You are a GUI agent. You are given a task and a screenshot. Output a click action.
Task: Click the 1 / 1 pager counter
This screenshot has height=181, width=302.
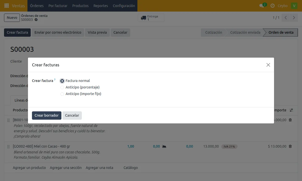(276, 18)
